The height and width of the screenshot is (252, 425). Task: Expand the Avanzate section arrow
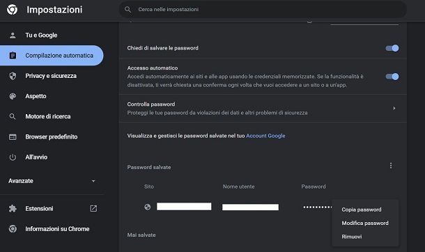coord(93,181)
